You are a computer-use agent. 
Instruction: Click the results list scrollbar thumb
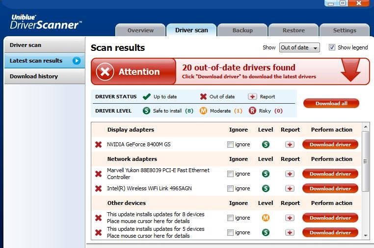tap(366, 161)
